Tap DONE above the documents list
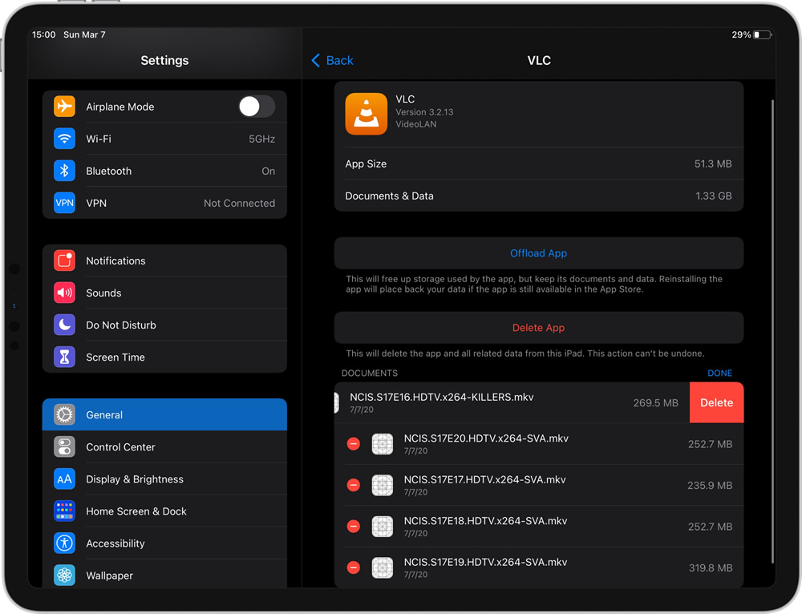Viewport: 802px width, 614px height. (719, 374)
